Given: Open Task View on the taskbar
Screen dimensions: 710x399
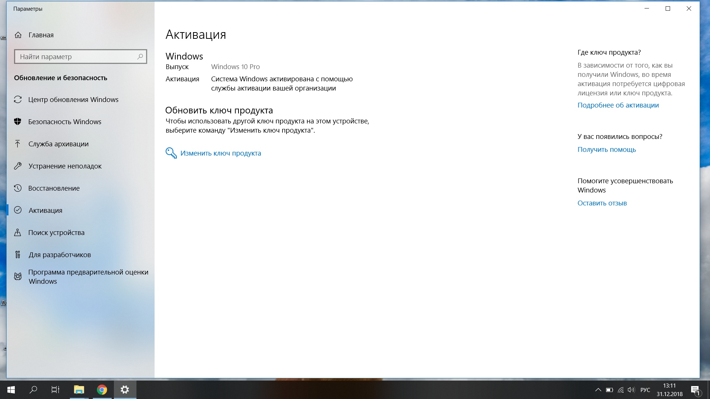Looking at the screenshot, I should pos(55,390).
